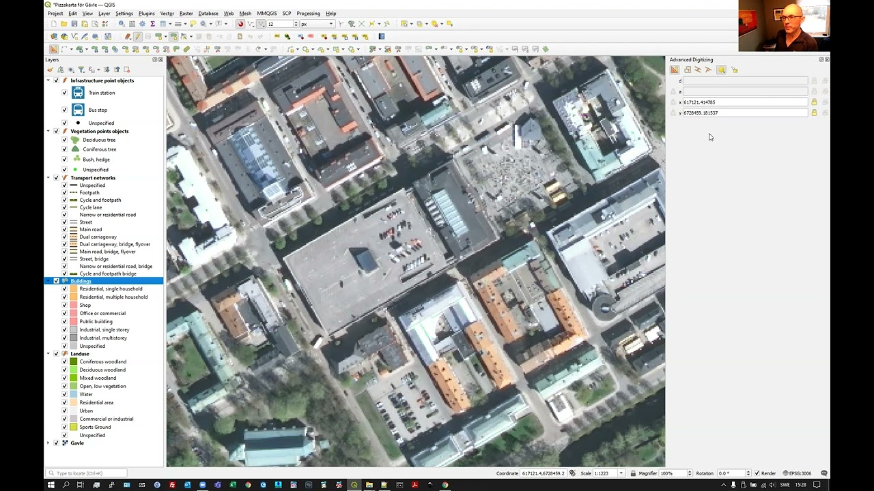
Task: Open the Windows Start menu
Action: pyautogui.click(x=51, y=486)
